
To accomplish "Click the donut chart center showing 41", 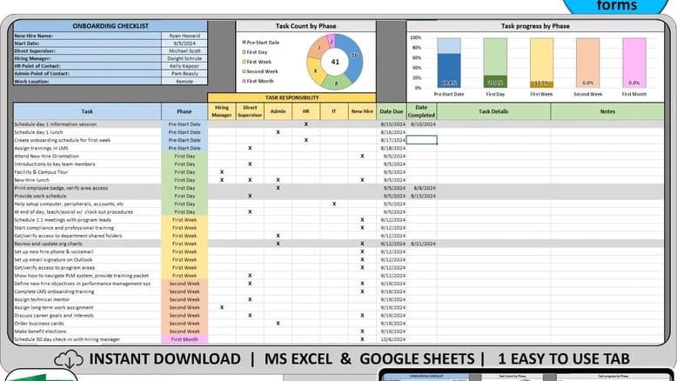I will tap(334, 63).
